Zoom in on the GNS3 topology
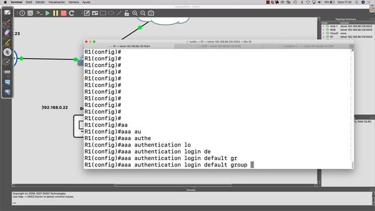Viewport: 375px width, 211px height. [135, 13]
